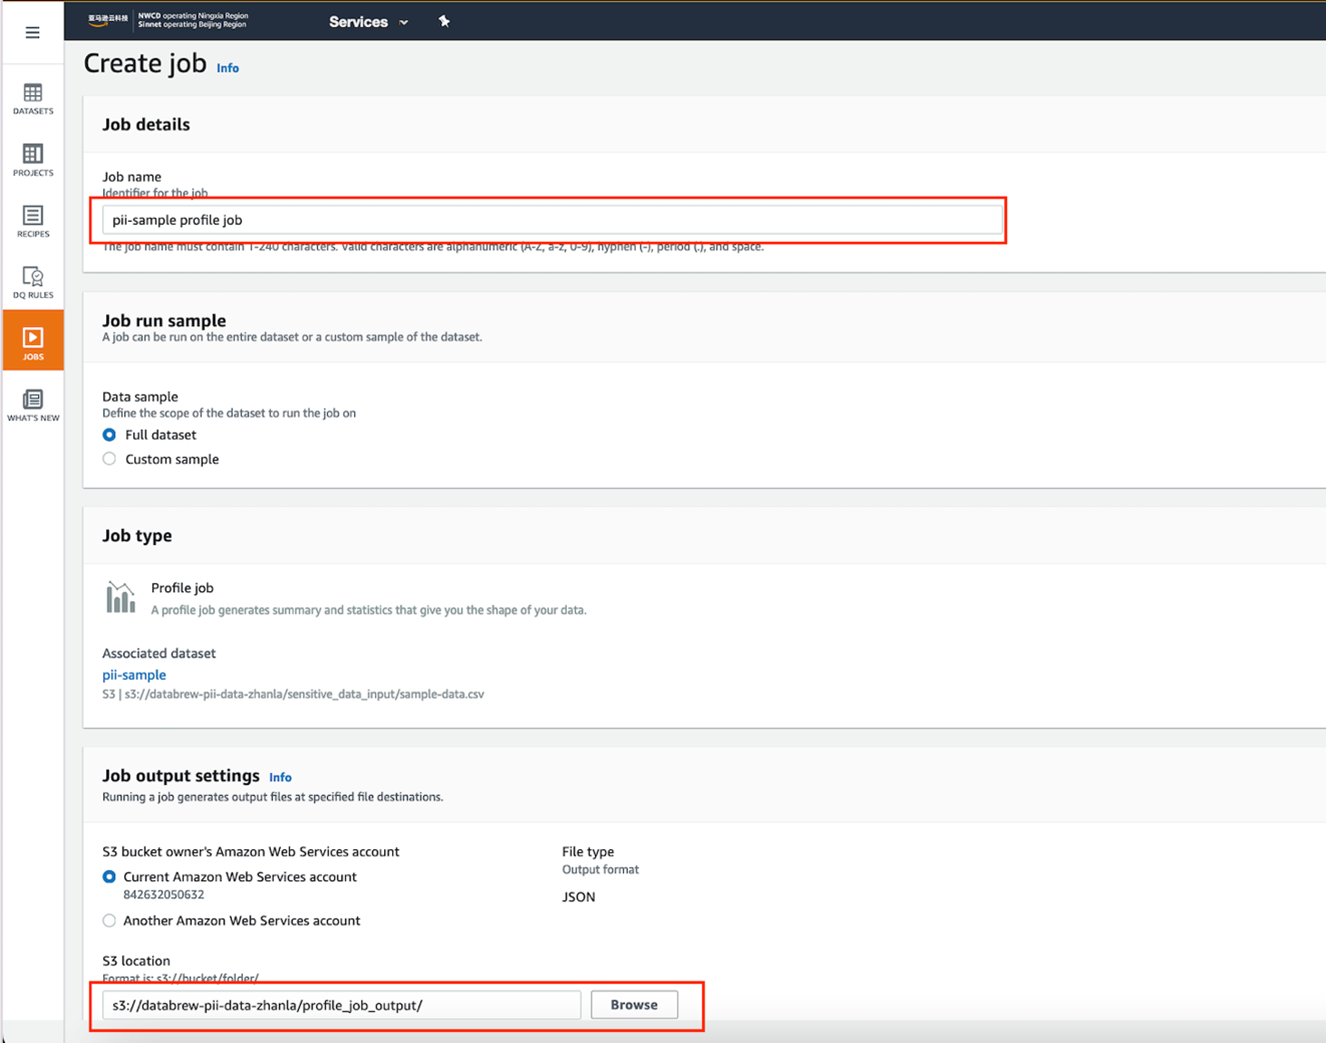The width and height of the screenshot is (1326, 1043).
Task: Choose Current Amazon Web Services account
Action: coord(109,876)
